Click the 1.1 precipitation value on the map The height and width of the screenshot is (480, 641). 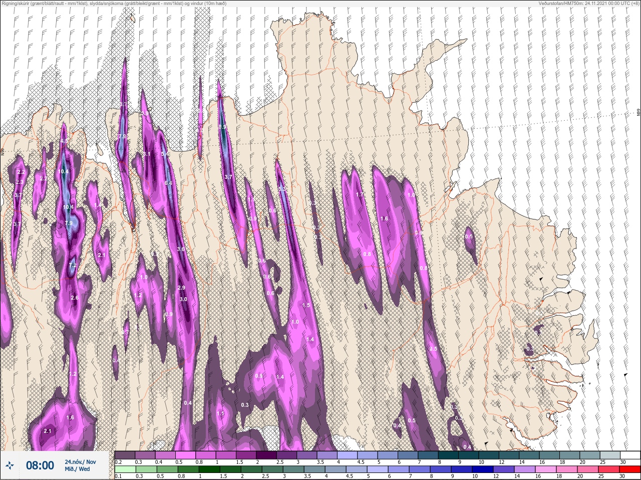(x=221, y=414)
